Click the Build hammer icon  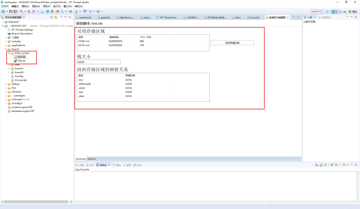click(x=21, y=11)
